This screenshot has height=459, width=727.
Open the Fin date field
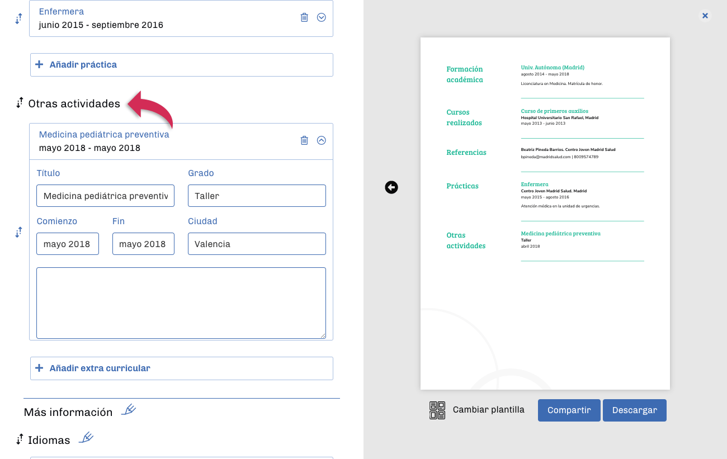(x=143, y=244)
